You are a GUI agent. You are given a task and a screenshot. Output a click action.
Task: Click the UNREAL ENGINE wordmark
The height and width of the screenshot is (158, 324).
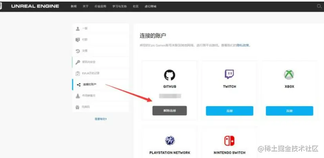[x=35, y=6]
